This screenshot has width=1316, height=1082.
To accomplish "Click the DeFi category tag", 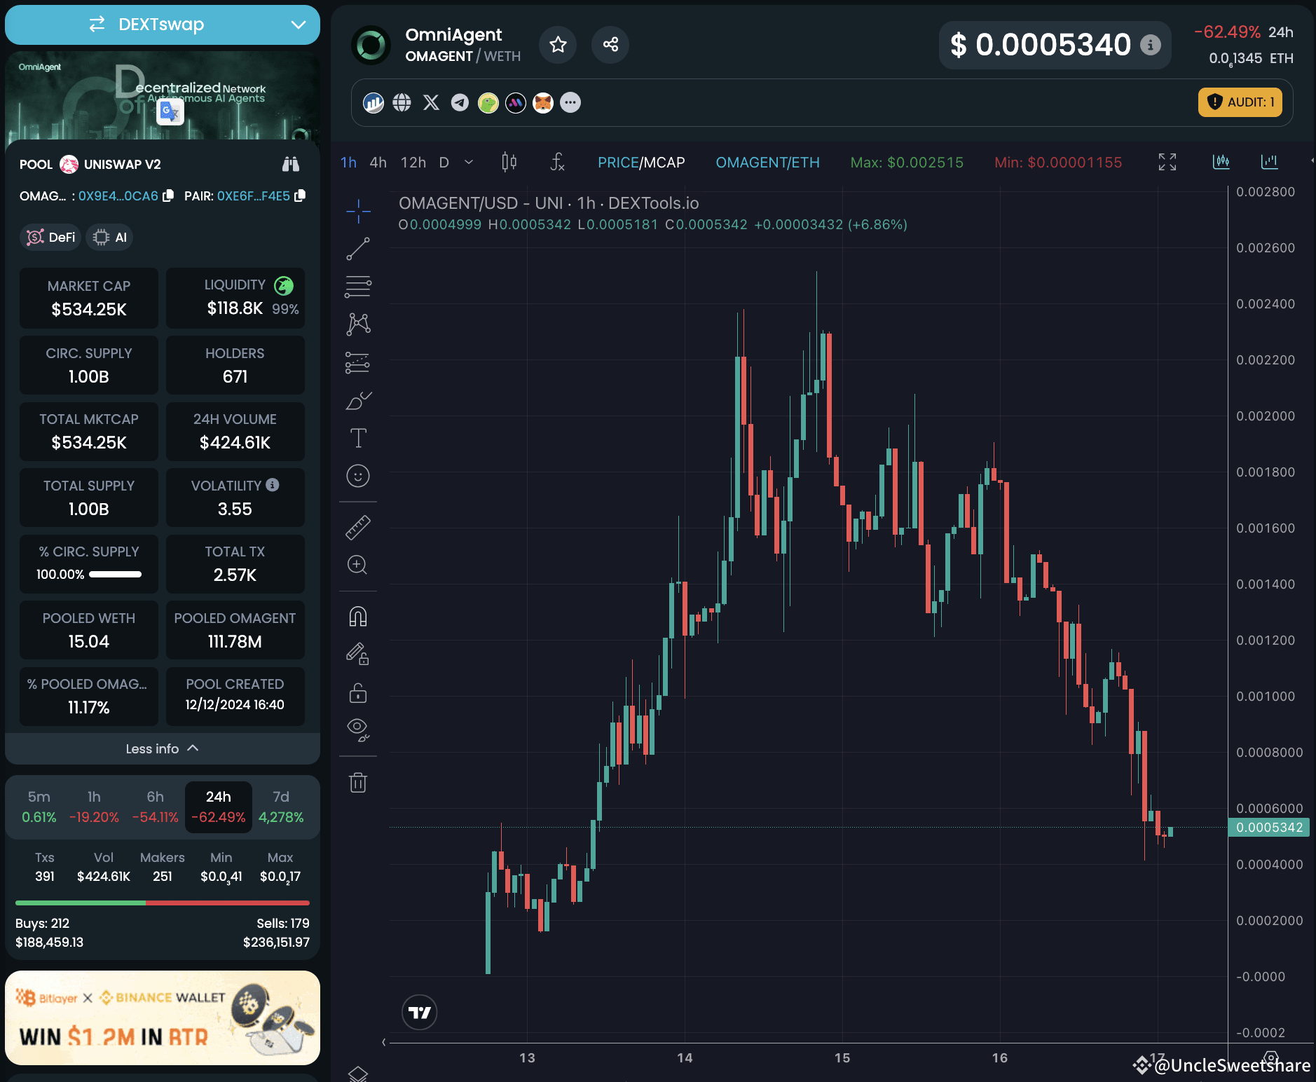I will coord(50,238).
